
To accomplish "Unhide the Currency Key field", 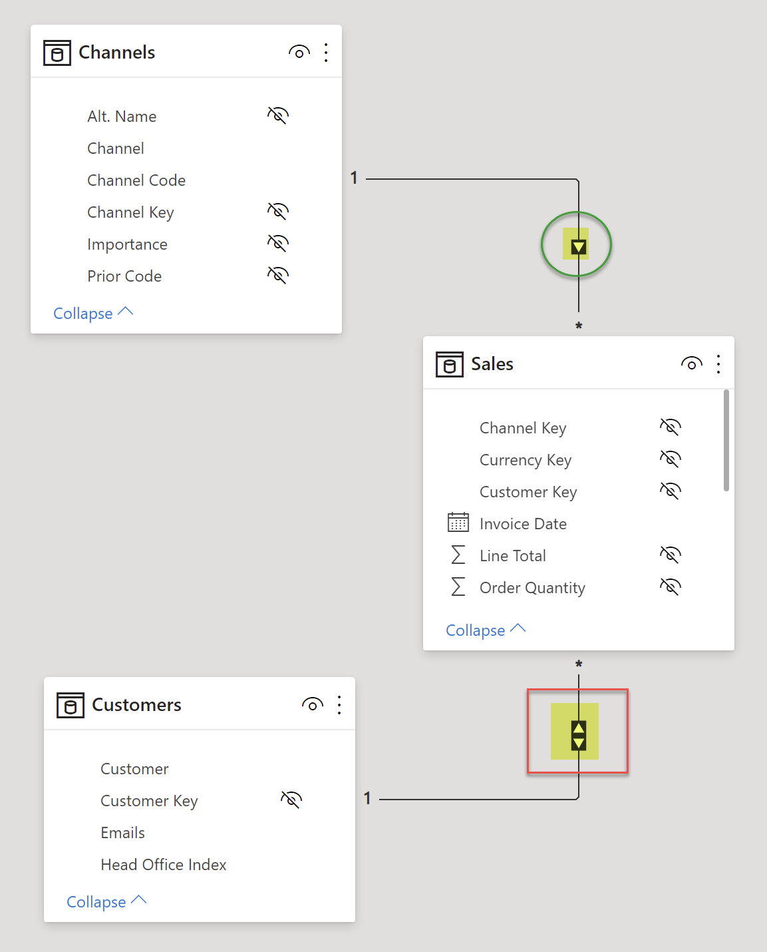I will coord(671,459).
